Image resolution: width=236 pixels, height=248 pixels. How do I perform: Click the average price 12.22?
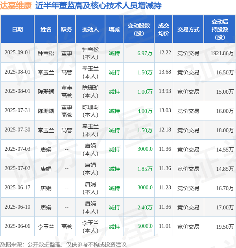(x=165, y=52)
